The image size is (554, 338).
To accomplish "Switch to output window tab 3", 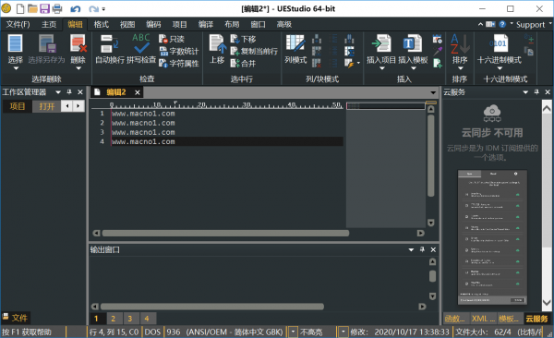I will [x=130, y=319].
